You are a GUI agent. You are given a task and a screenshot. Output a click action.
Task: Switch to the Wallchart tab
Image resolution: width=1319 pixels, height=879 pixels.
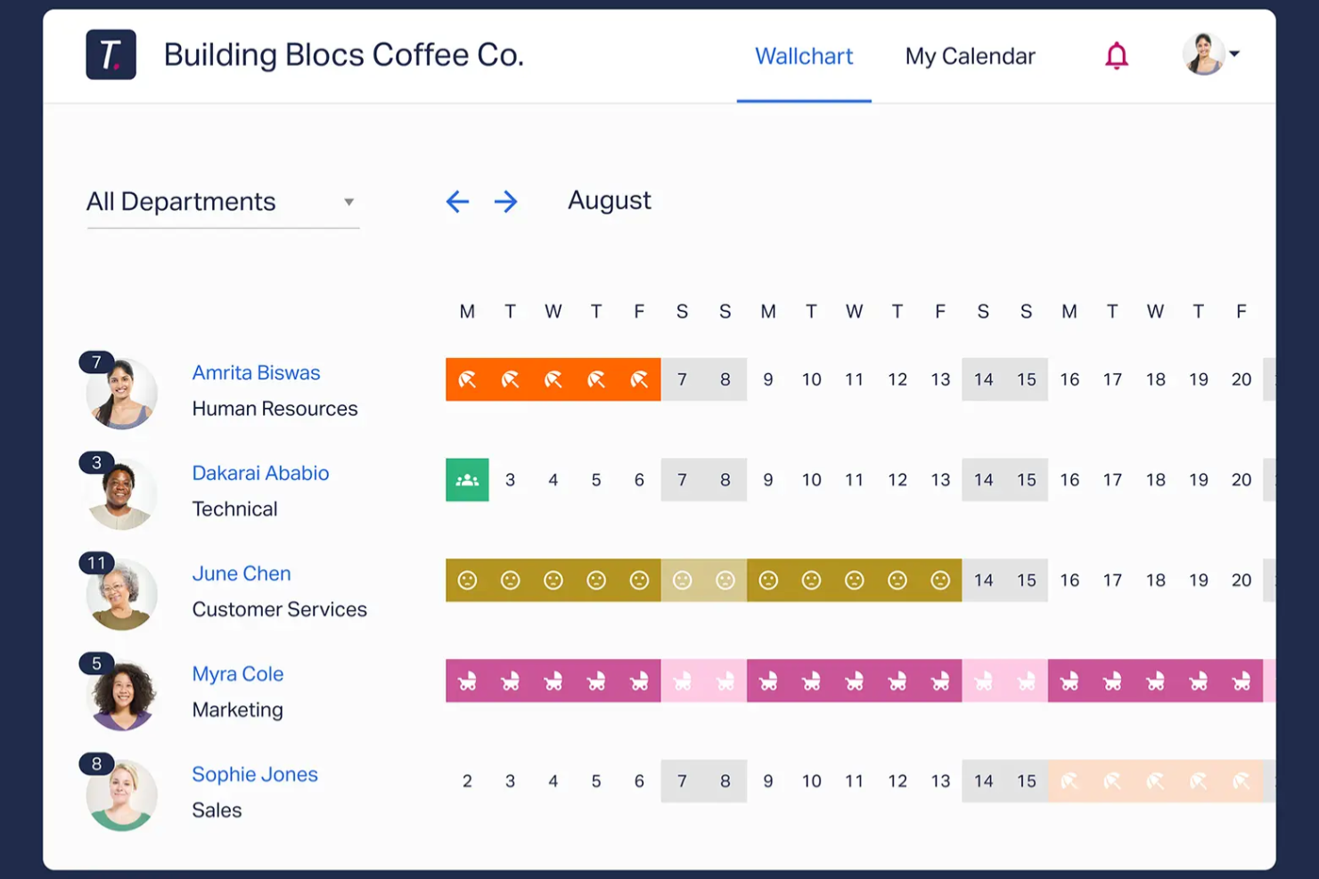tap(803, 56)
